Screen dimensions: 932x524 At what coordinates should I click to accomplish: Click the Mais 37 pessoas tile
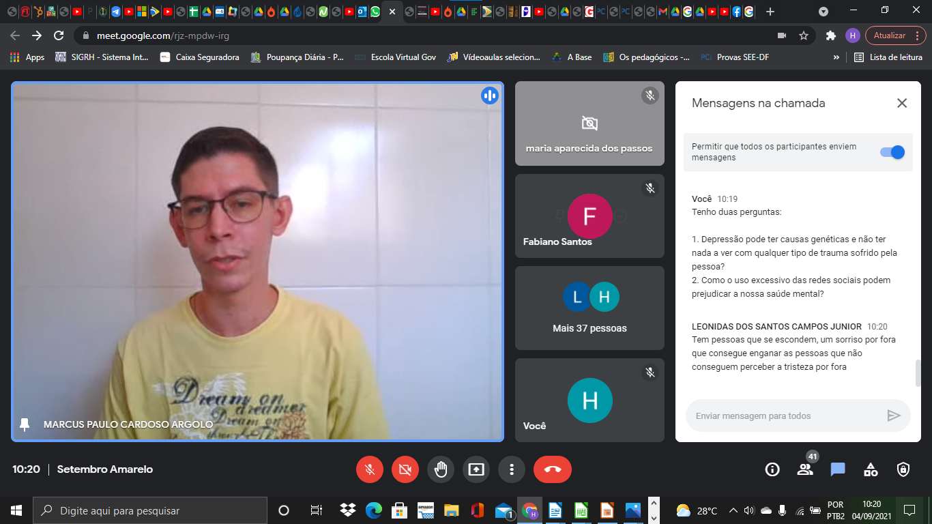589,308
